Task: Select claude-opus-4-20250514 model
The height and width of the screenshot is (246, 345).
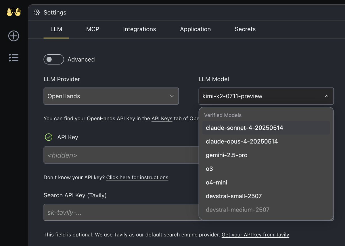Action: (x=266, y=142)
